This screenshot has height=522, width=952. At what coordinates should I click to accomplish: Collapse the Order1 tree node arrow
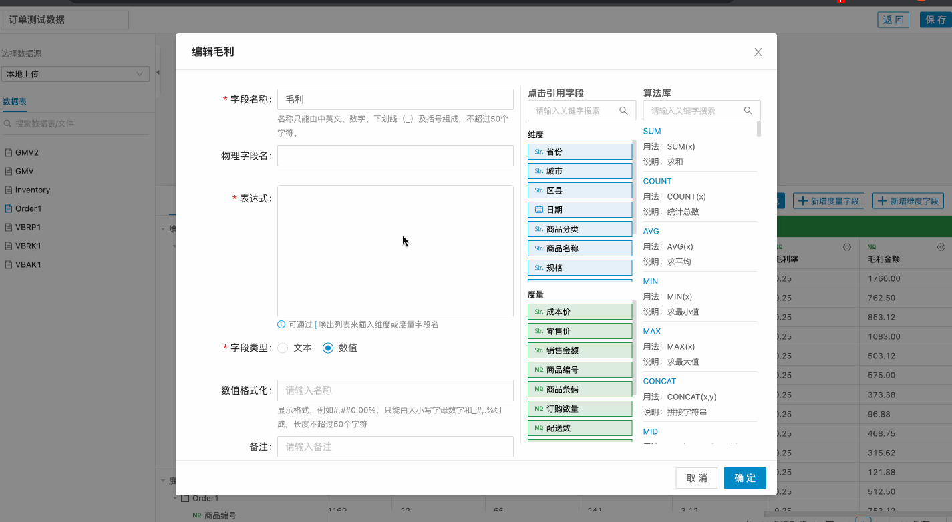coord(176,498)
